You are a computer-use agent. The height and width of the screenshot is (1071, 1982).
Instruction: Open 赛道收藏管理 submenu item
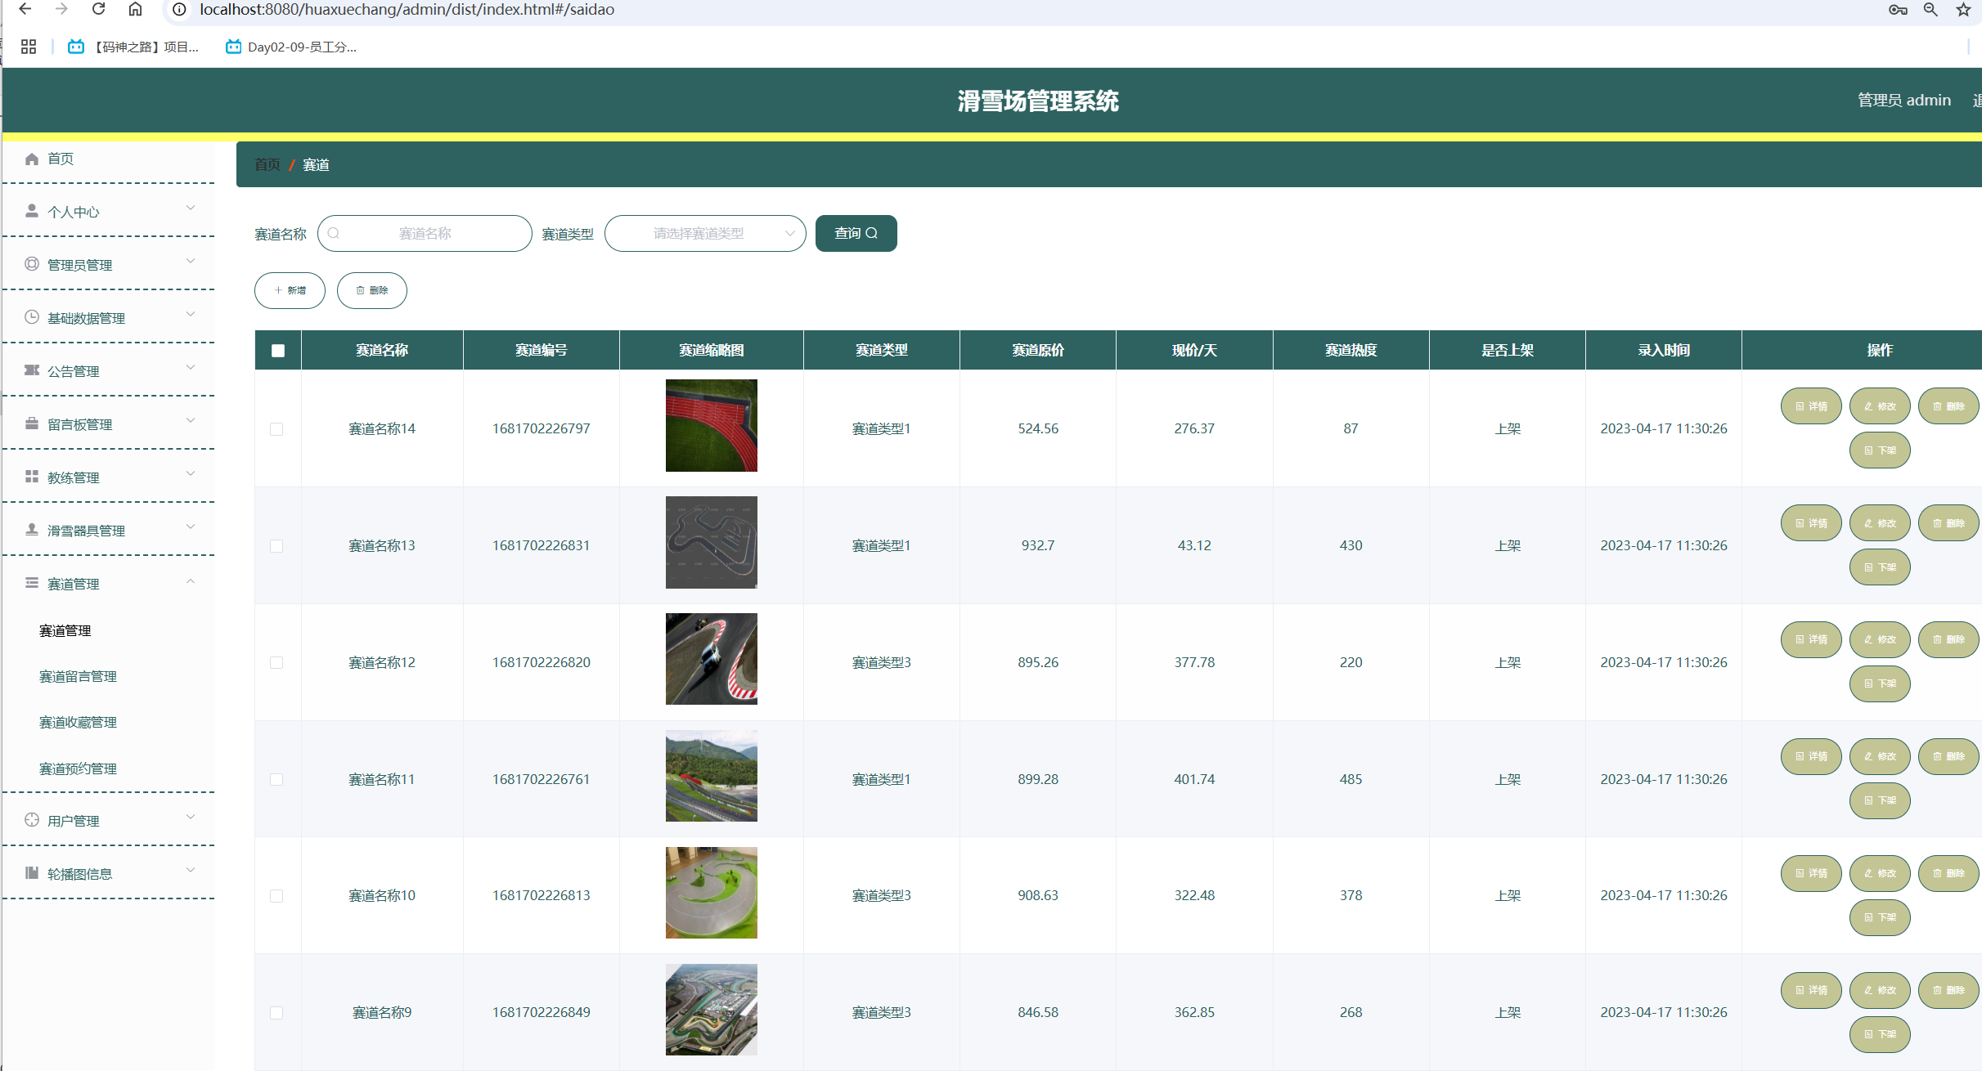[x=79, y=723]
